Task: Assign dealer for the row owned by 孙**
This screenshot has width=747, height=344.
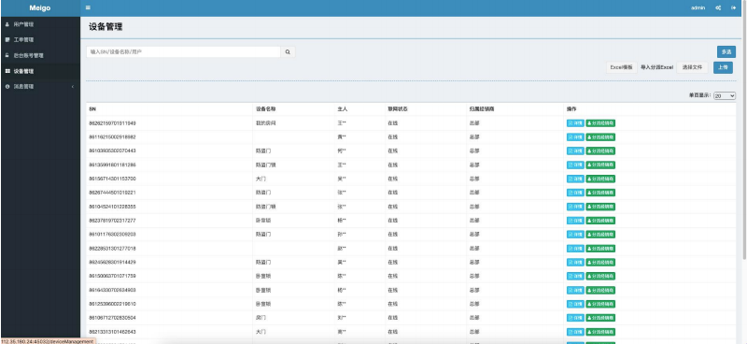Action: tap(600, 235)
